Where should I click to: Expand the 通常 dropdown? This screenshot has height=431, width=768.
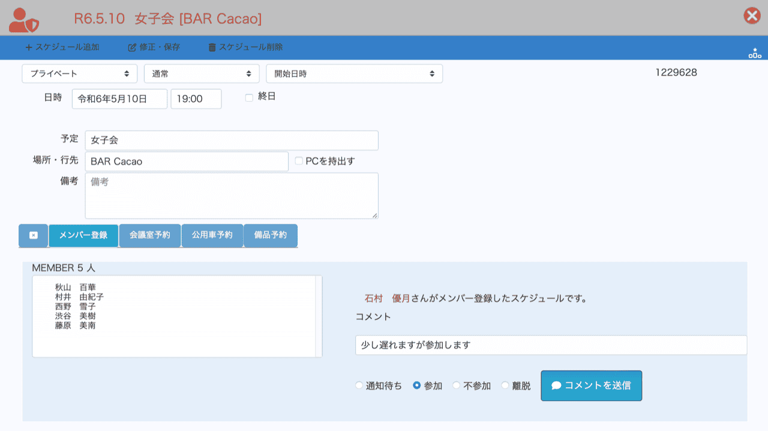(201, 74)
